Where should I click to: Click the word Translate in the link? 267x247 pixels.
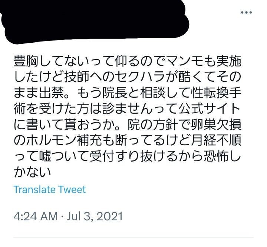(34, 190)
